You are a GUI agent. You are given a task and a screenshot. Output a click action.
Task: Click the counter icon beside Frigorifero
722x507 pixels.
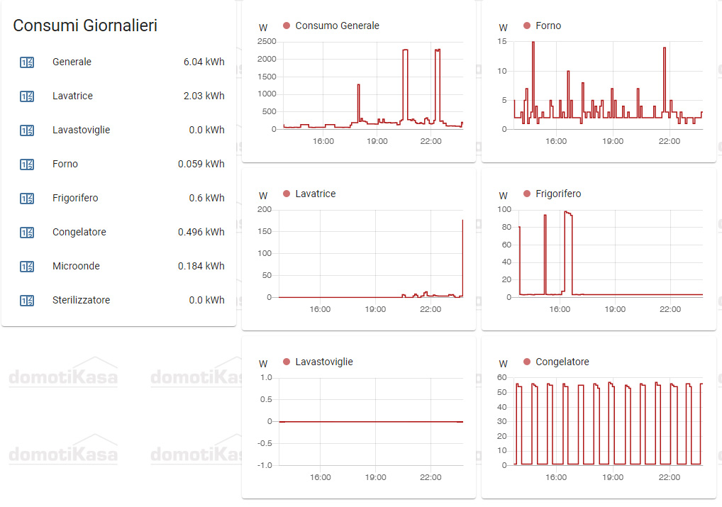[27, 199]
